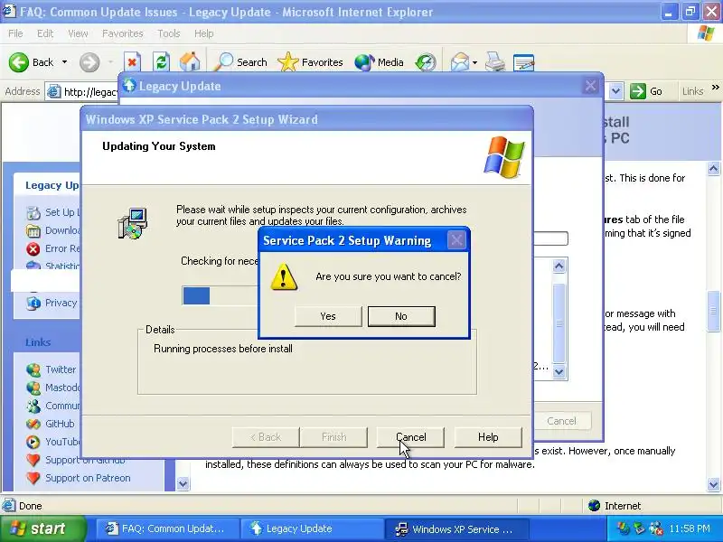The width and height of the screenshot is (723, 542).
Task: Click the Setup Wizard progress bar
Action: (x=221, y=295)
